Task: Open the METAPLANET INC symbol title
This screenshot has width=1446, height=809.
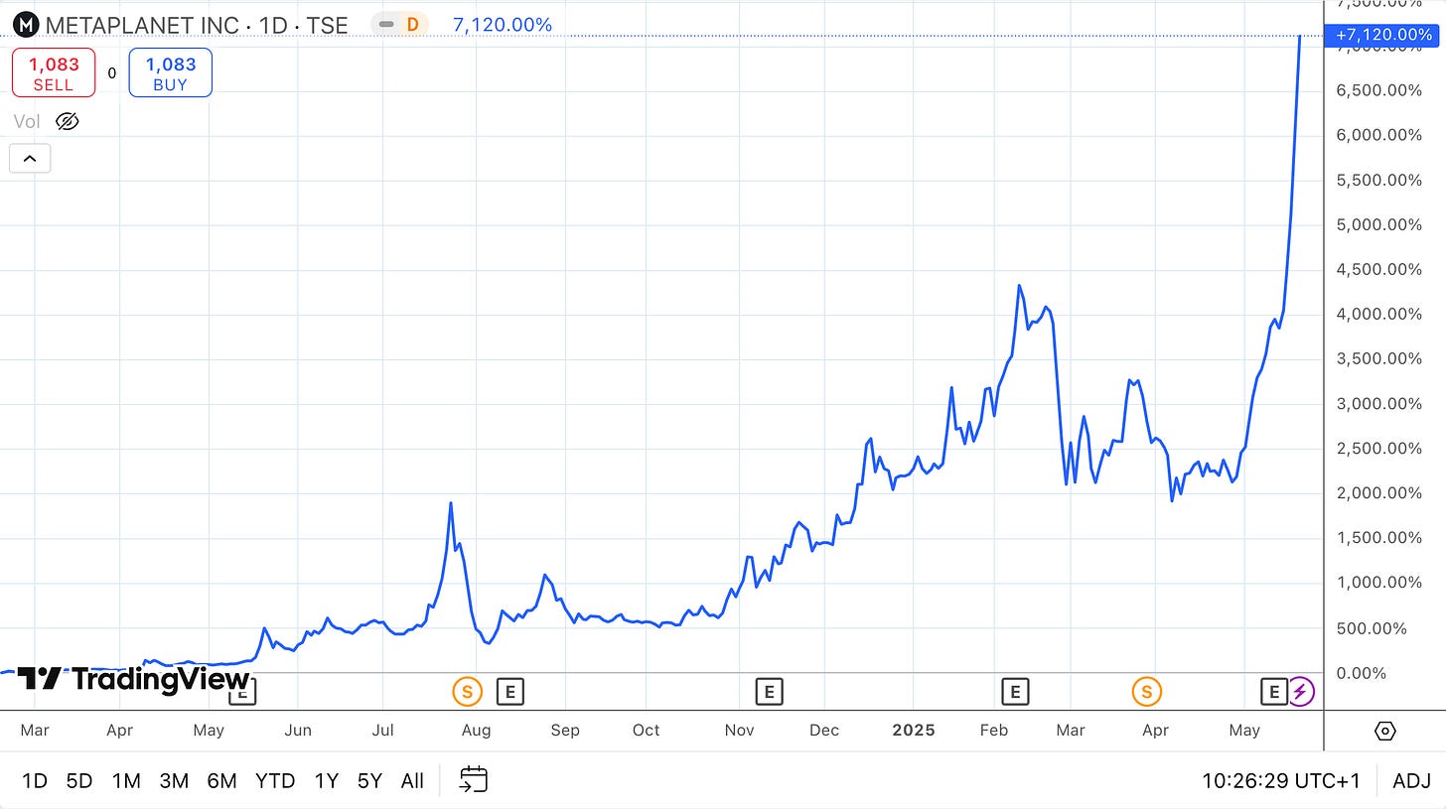Action: (x=197, y=24)
